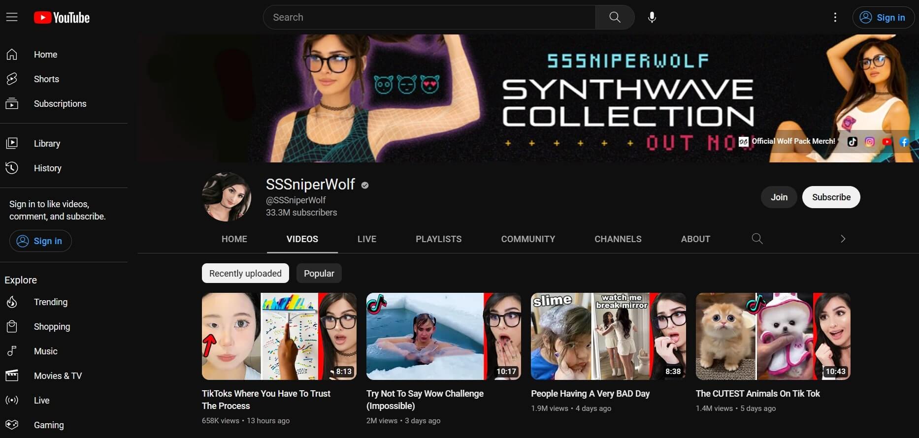Click the channel banner image
Viewport: 919px width, 438px height.
528,98
